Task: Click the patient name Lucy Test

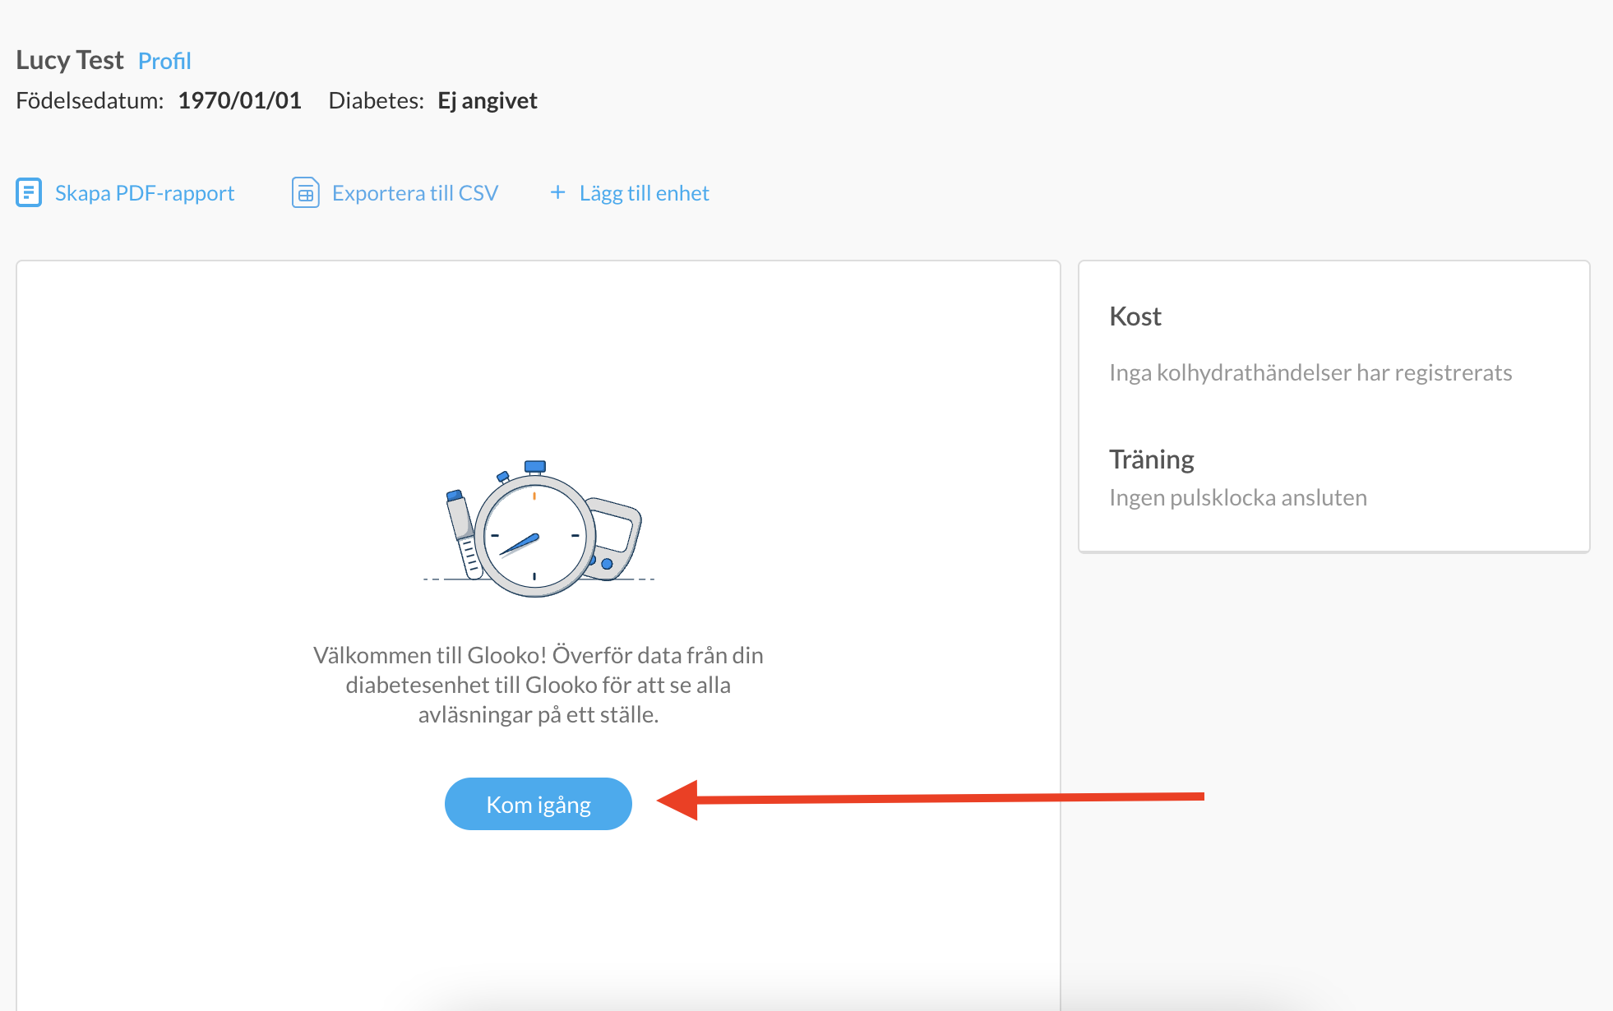Action: (70, 60)
